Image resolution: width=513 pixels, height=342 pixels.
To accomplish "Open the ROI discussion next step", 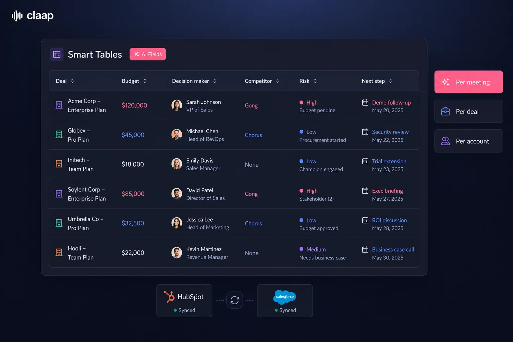I will 389,220.
